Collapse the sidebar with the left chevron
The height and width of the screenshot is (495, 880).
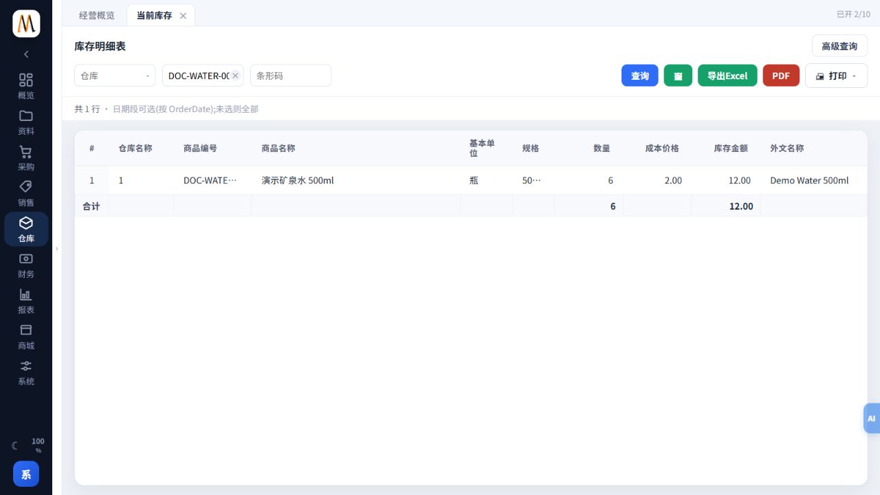point(26,54)
